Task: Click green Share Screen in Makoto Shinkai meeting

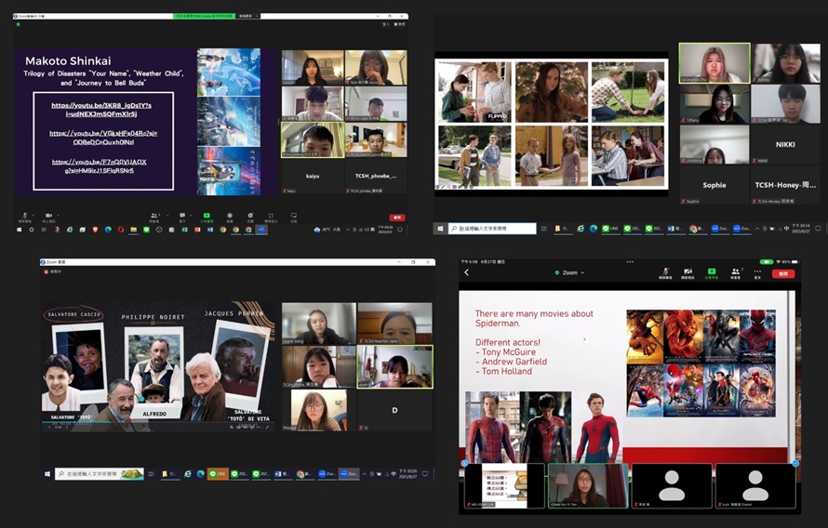Action: point(207,217)
